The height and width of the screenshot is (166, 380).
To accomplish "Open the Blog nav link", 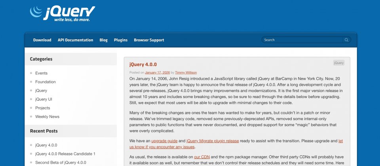I will pos(104,40).
